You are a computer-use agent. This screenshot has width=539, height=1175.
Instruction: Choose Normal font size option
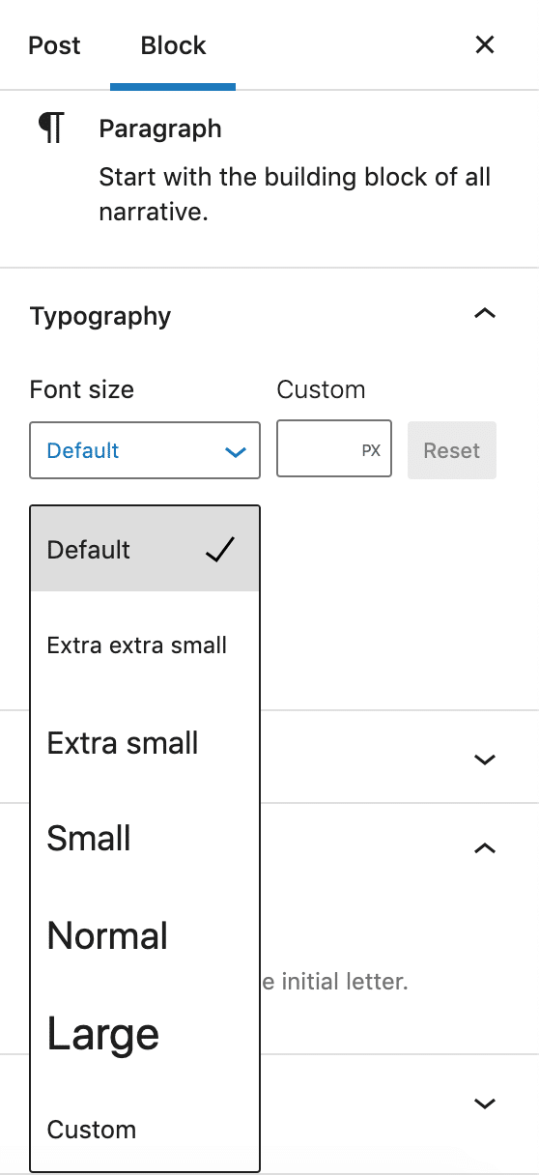(145, 935)
